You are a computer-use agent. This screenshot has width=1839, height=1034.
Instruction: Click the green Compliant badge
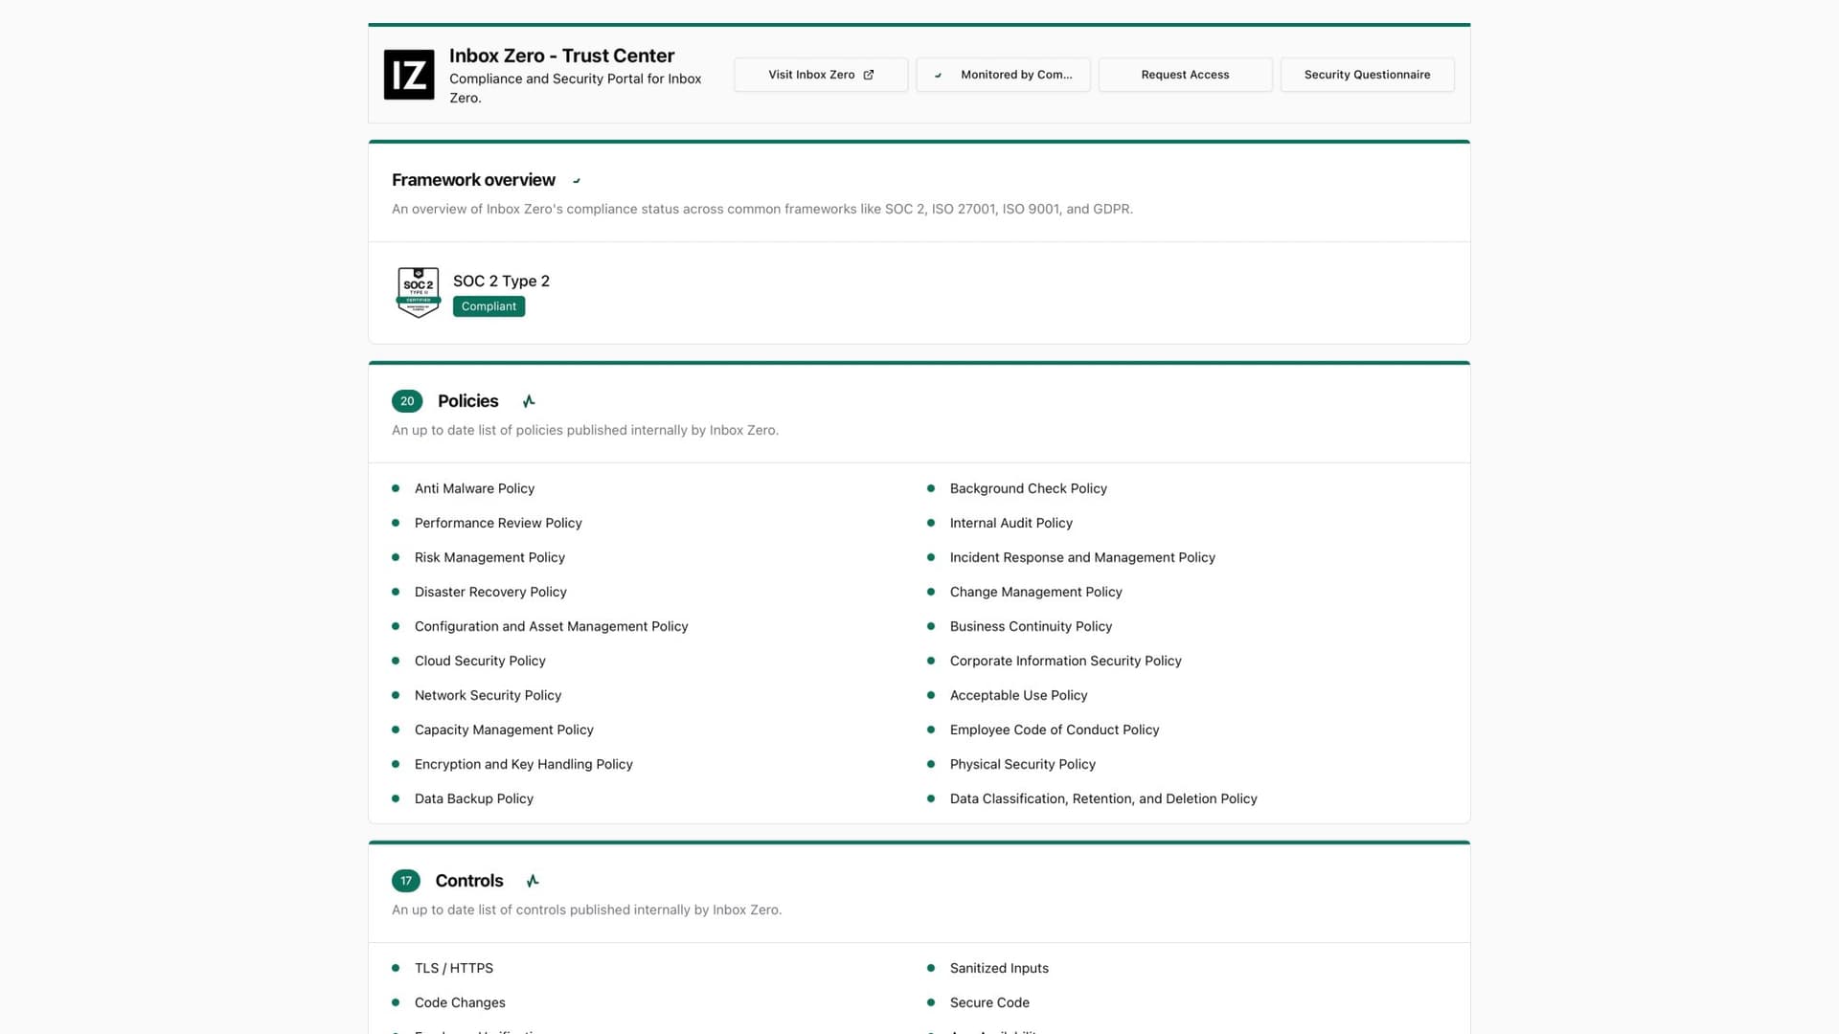(x=488, y=305)
